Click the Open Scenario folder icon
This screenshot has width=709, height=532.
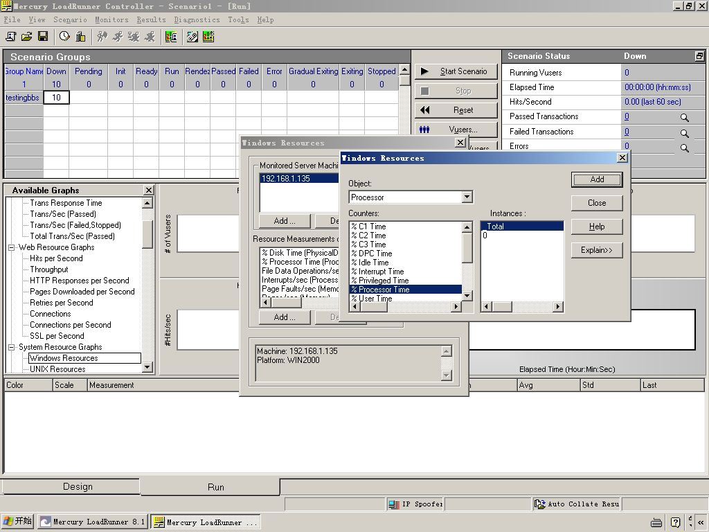click(27, 37)
